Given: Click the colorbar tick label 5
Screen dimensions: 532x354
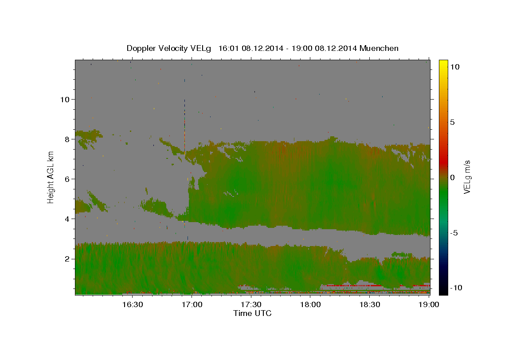Looking at the screenshot, I should coord(453,122).
